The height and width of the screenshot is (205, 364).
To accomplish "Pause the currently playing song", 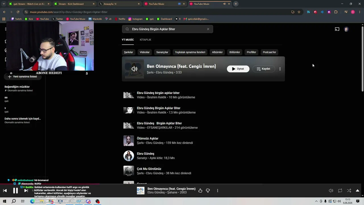I will (x=15, y=191).
